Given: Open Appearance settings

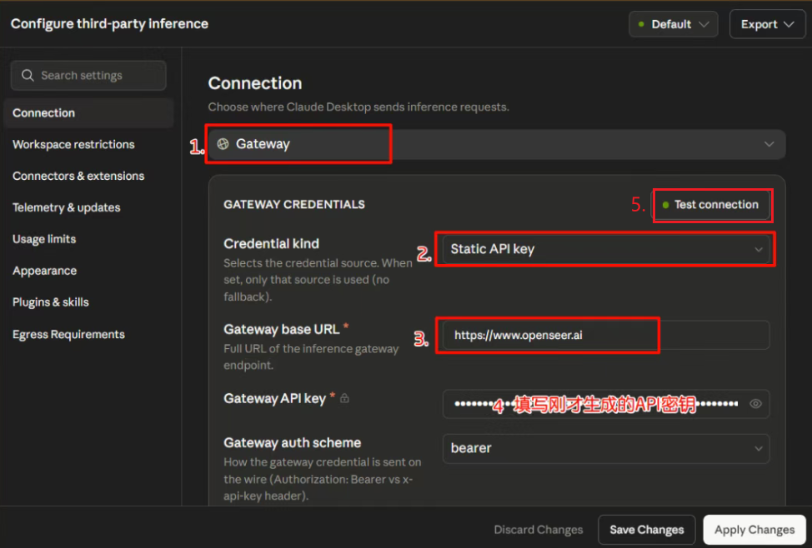Looking at the screenshot, I should [44, 271].
